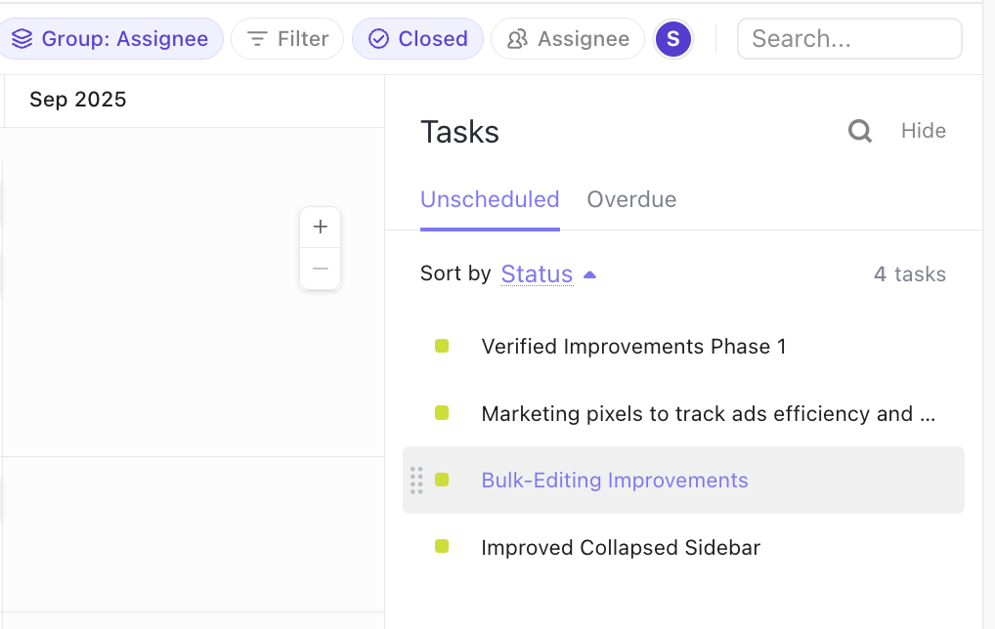Click the zoom out minus button

pos(320,269)
